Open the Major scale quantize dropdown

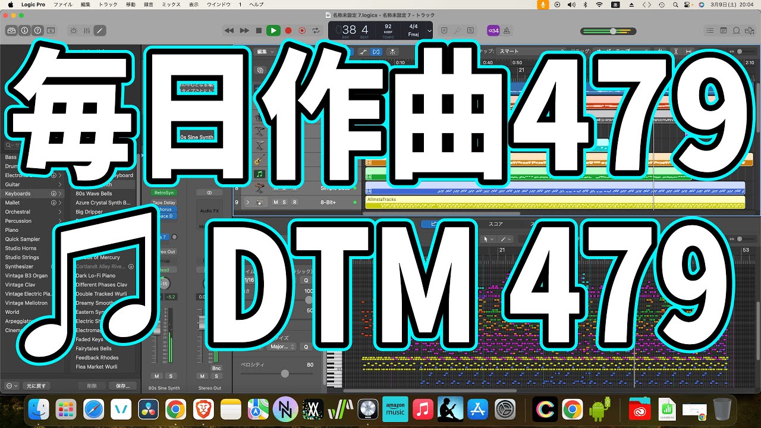(283, 347)
